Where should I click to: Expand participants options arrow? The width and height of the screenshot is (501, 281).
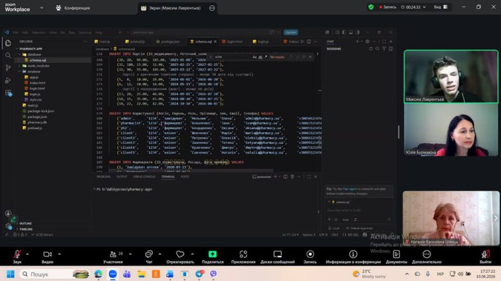tap(130, 254)
